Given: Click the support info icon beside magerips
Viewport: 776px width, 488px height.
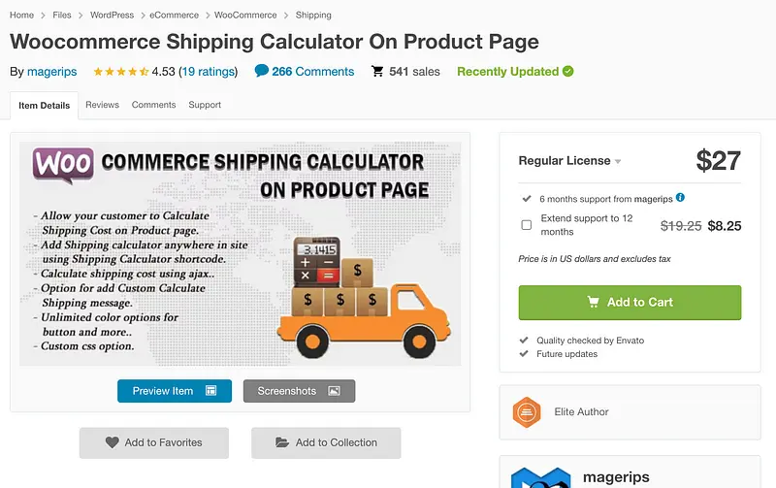Looking at the screenshot, I should 680,198.
